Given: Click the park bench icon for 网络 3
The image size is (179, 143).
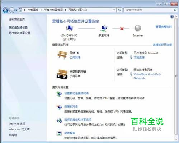Looking at the screenshot, I should coord(62,55).
